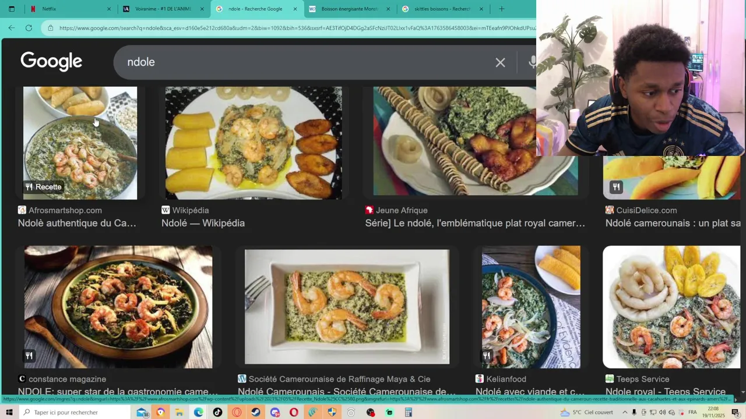Open CuisiDelice.com source link

[646, 210]
